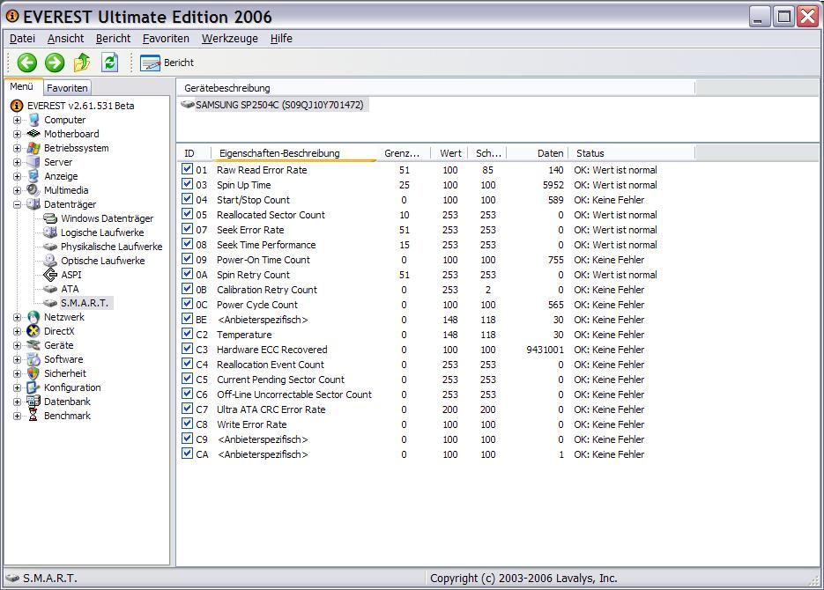Screen dimensions: 824x590
Task: Expand the Server tree node
Action: pyautogui.click(x=18, y=162)
